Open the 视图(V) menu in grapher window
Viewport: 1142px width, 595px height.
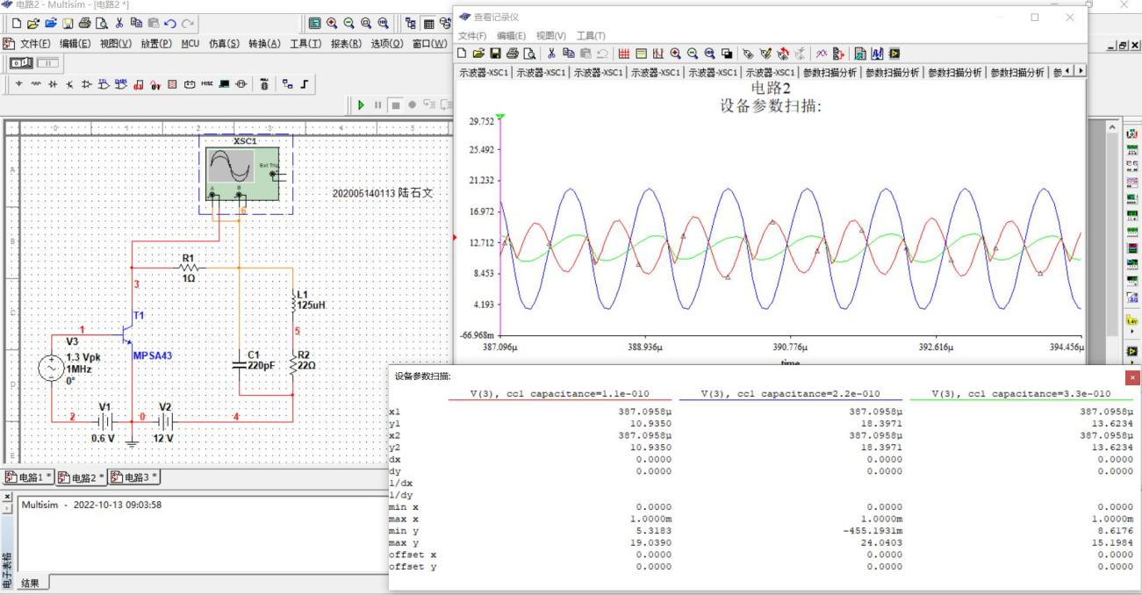[x=552, y=35]
